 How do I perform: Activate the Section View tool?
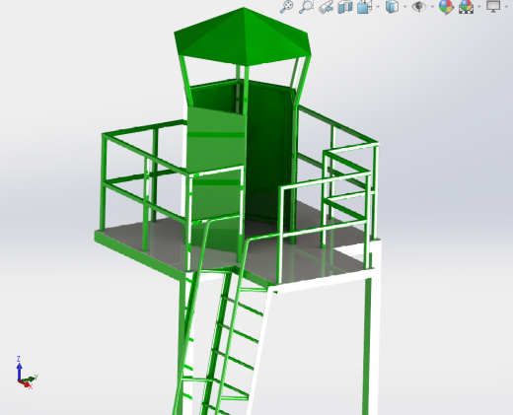click(x=345, y=7)
